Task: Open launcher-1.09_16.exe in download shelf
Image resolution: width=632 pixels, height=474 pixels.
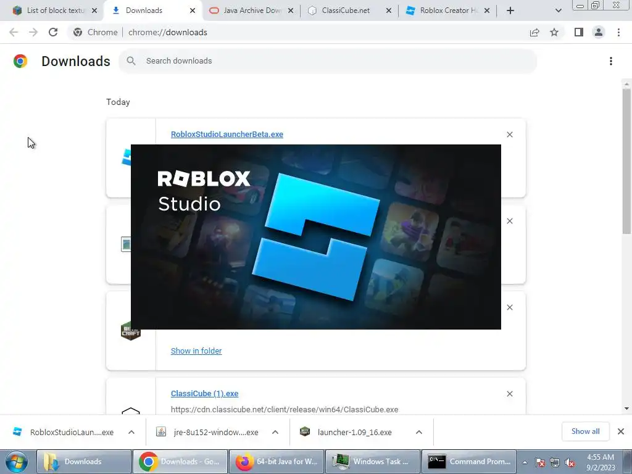Action: 346,432
